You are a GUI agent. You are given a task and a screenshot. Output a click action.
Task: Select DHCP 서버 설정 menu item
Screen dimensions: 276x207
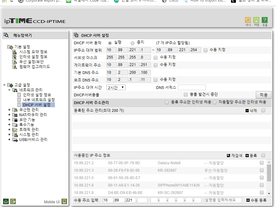(x=37, y=105)
